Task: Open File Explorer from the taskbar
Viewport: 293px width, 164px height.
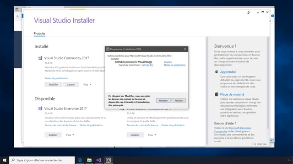Action: [89, 160]
